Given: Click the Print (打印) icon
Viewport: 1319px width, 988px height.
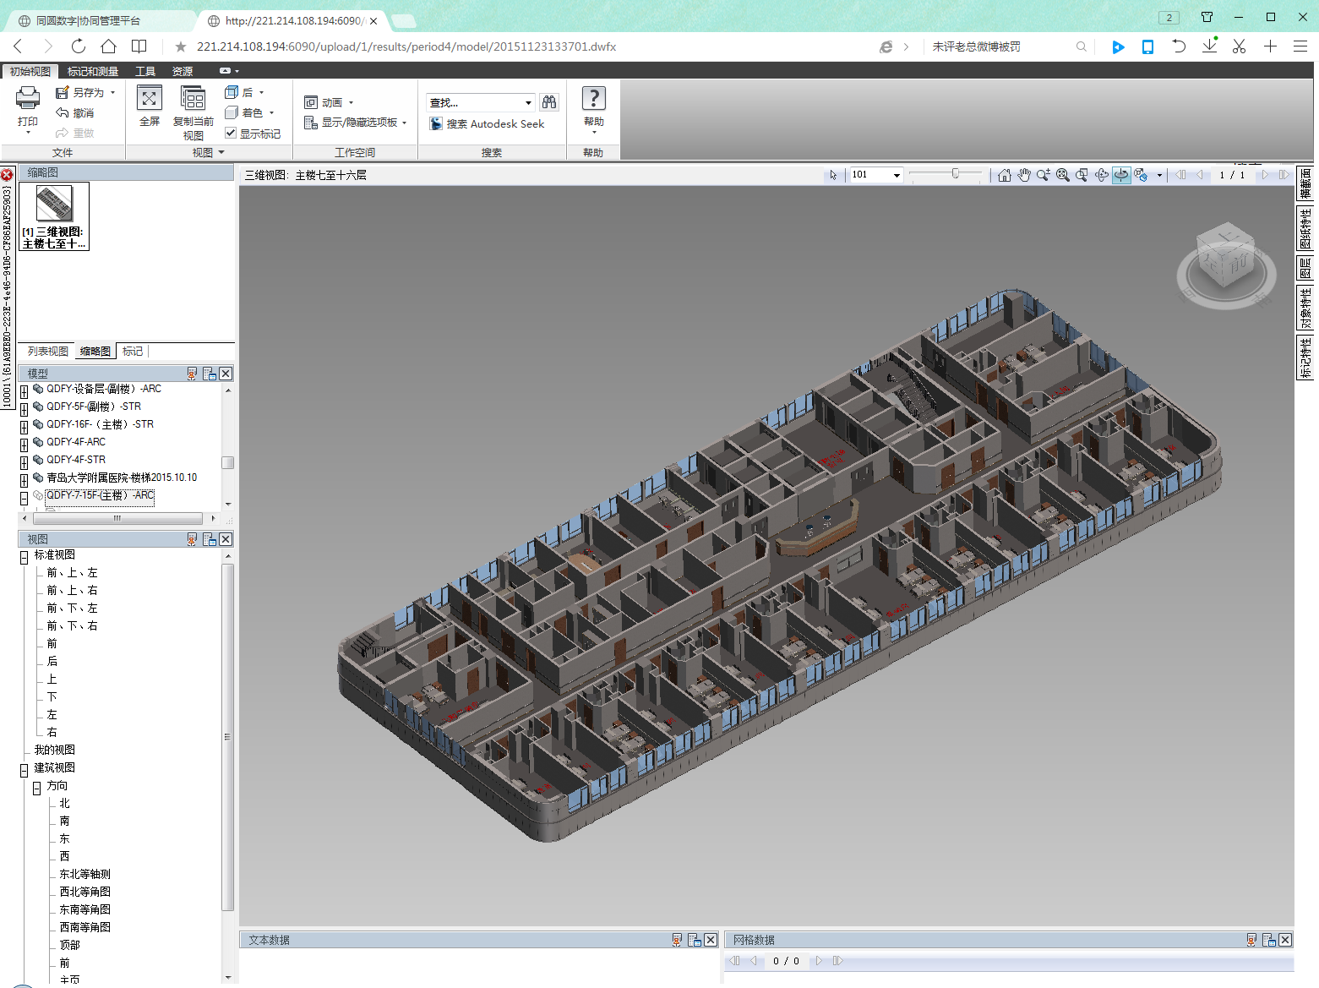Looking at the screenshot, I should [28, 99].
